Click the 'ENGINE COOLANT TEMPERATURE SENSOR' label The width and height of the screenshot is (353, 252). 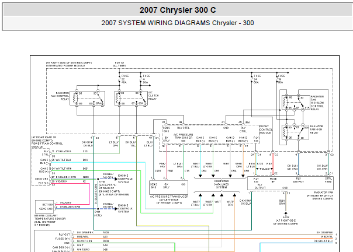tap(50, 217)
